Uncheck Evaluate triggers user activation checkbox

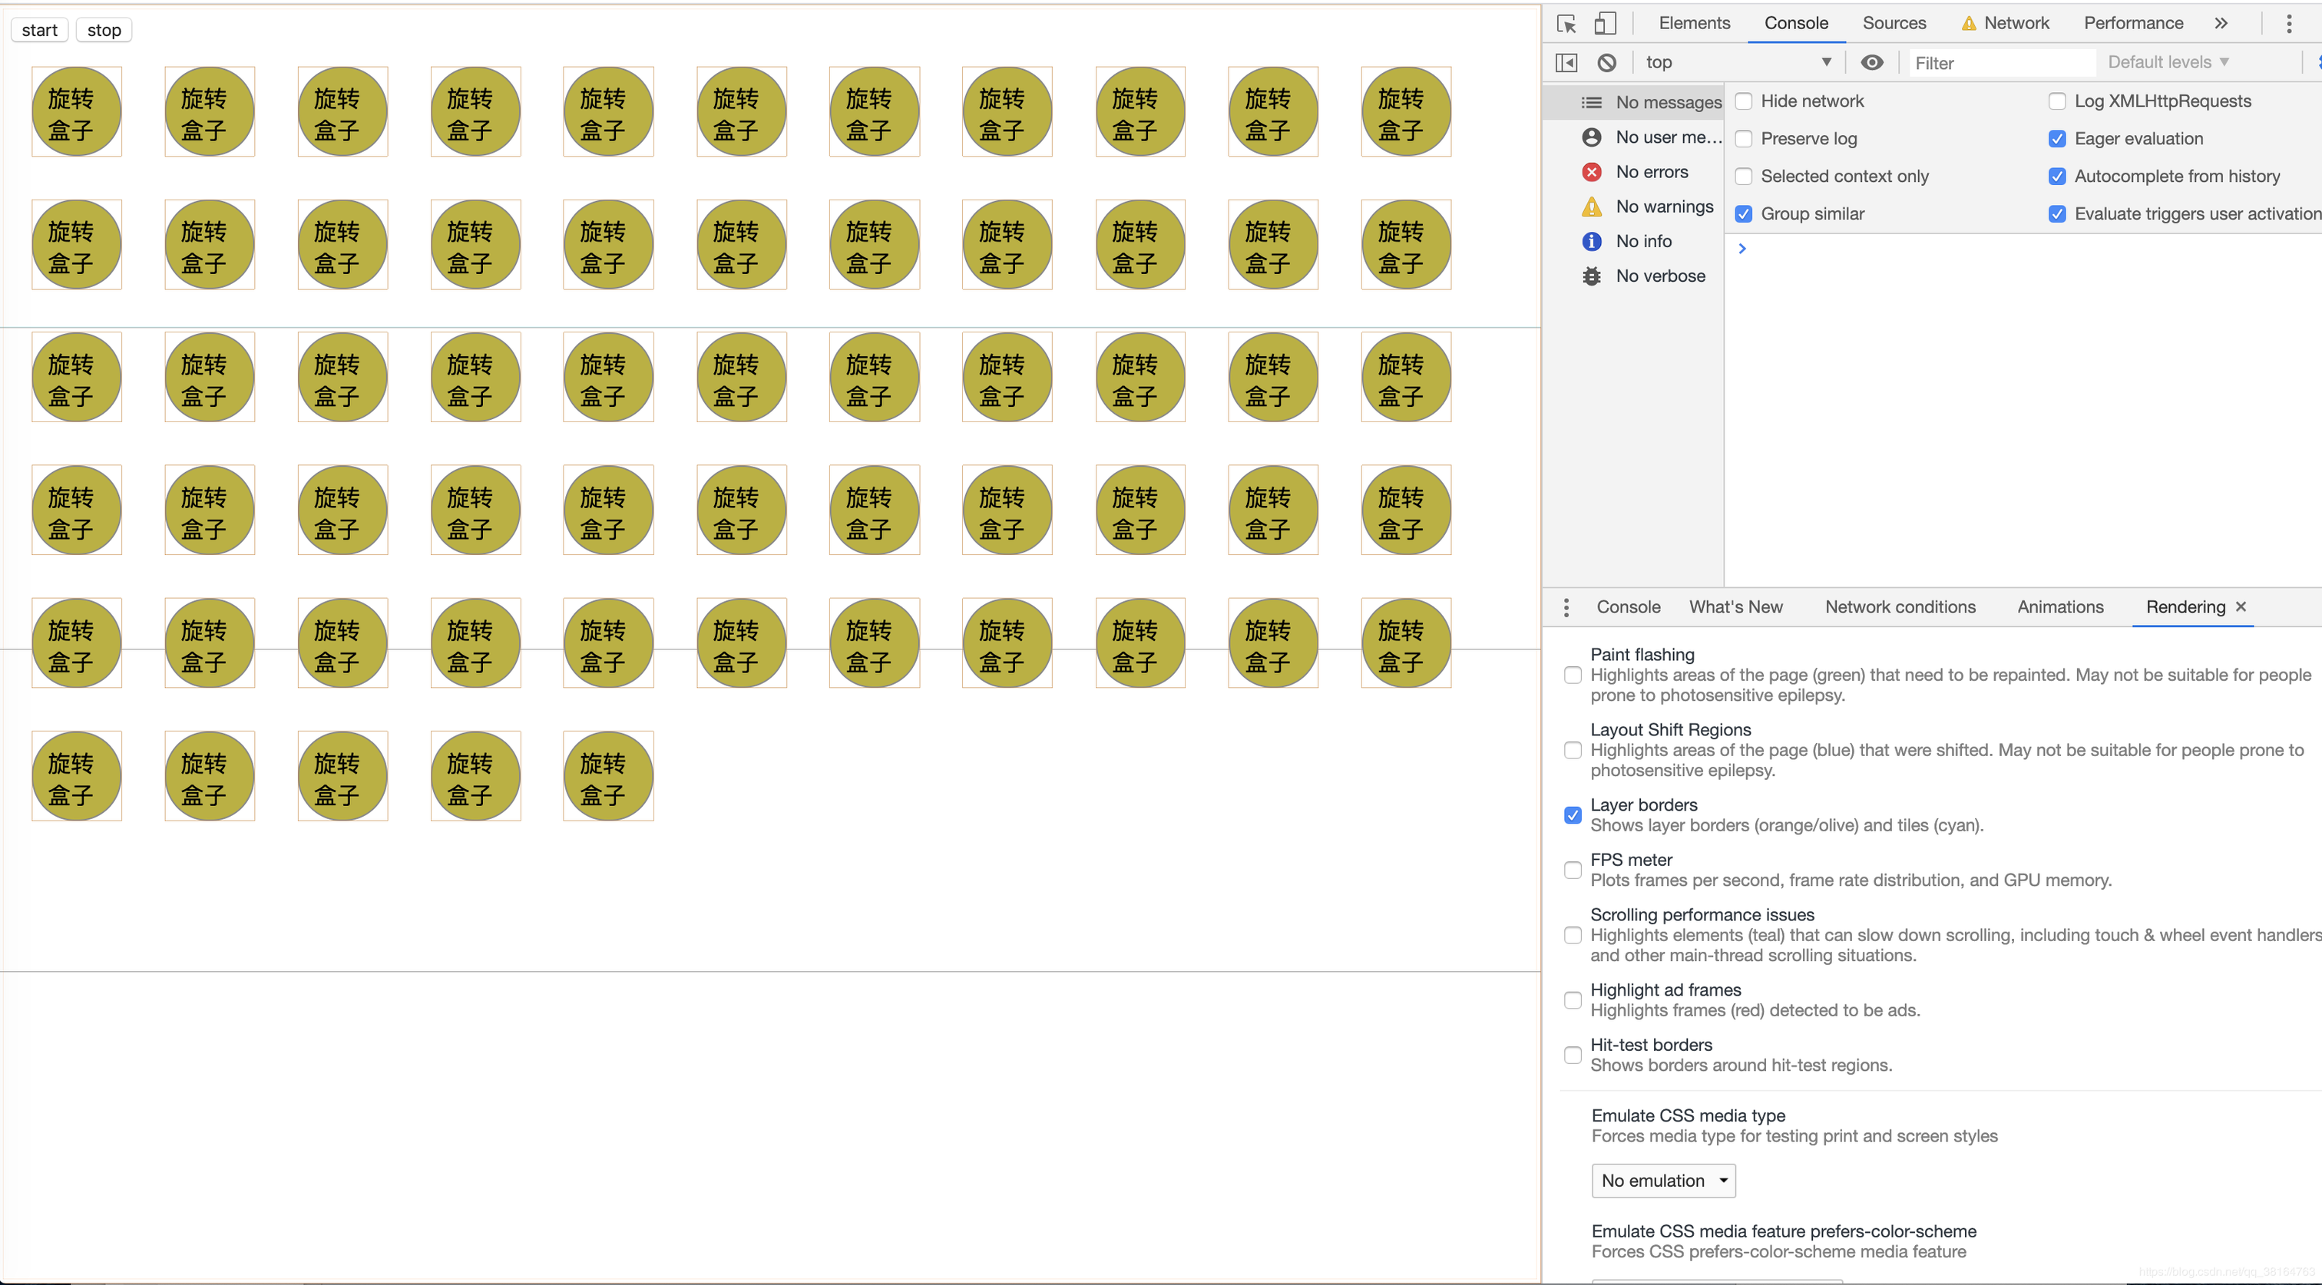tap(2057, 214)
